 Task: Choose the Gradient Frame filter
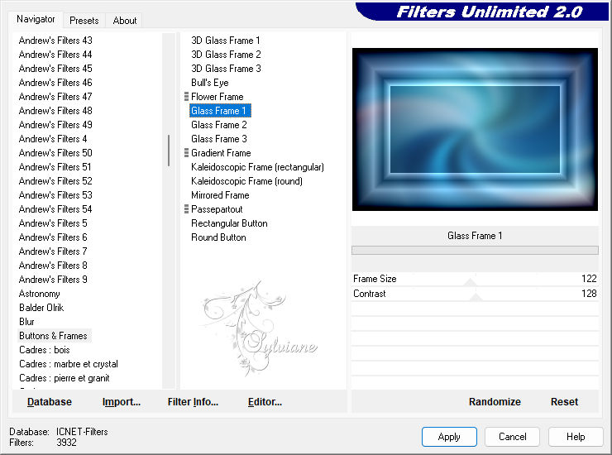click(221, 153)
